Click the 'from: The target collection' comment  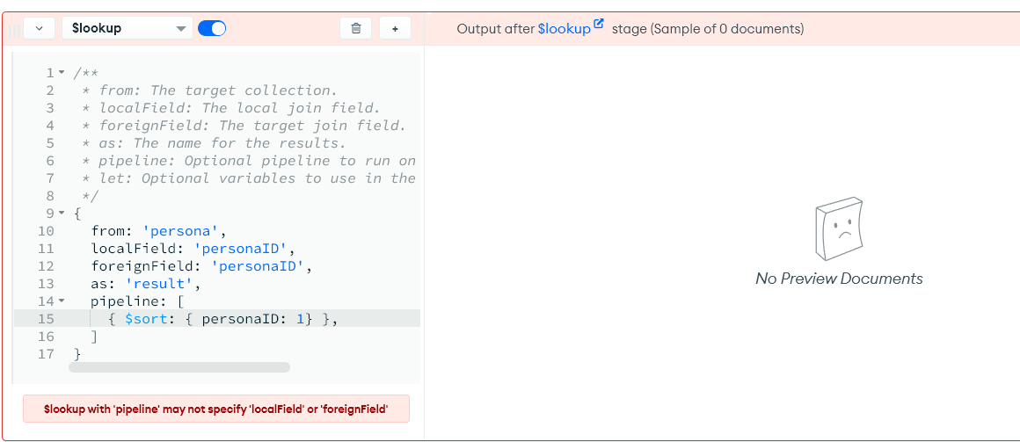tap(209, 90)
